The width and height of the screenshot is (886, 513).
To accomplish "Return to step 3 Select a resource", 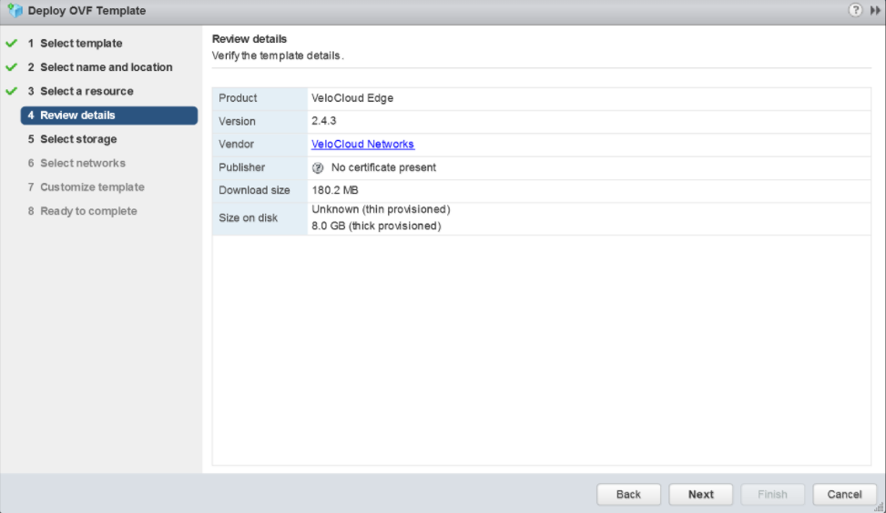I will pyautogui.click(x=87, y=92).
